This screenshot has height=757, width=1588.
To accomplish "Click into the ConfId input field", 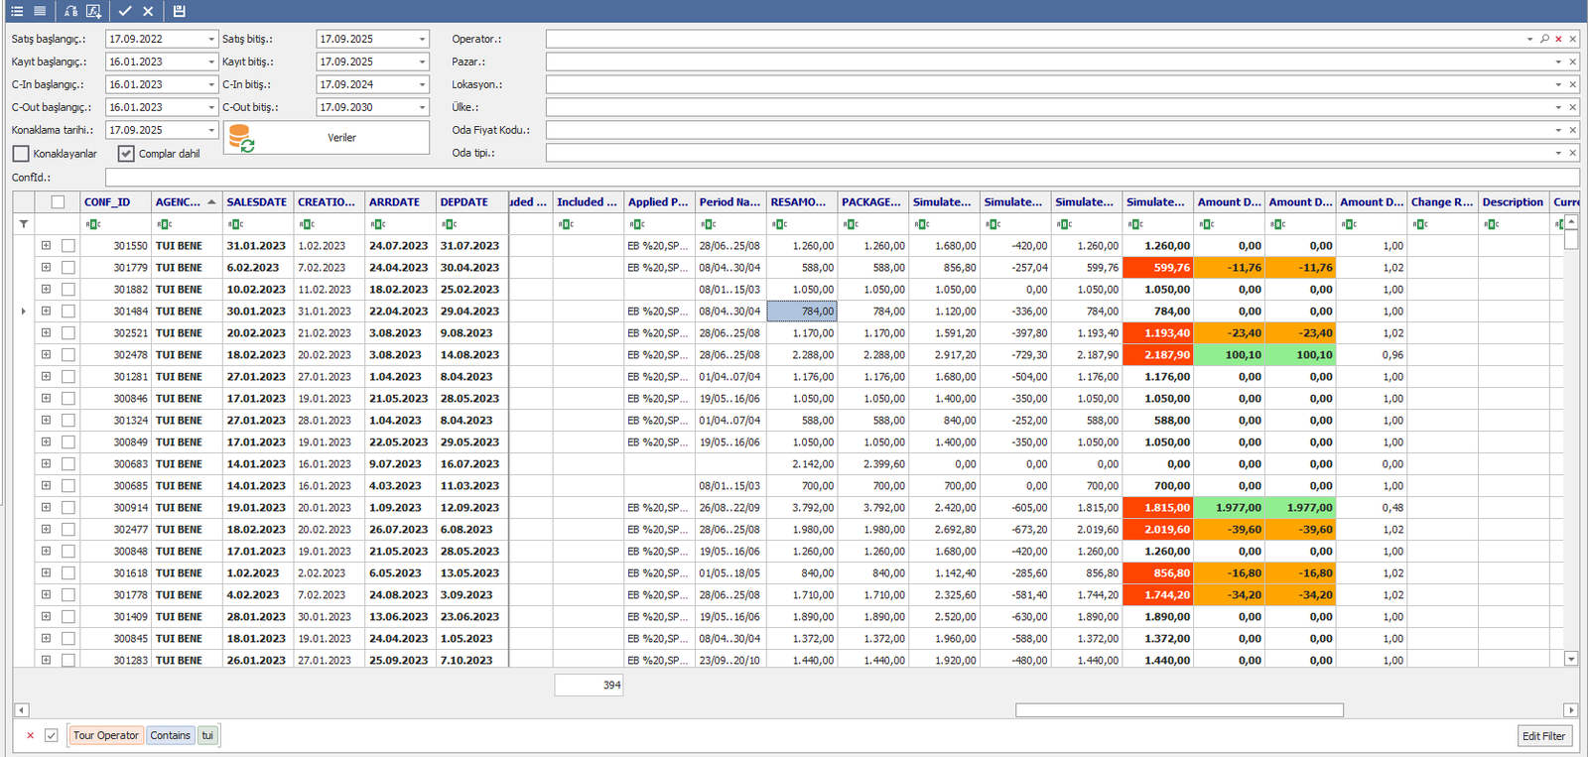I will coord(842,178).
